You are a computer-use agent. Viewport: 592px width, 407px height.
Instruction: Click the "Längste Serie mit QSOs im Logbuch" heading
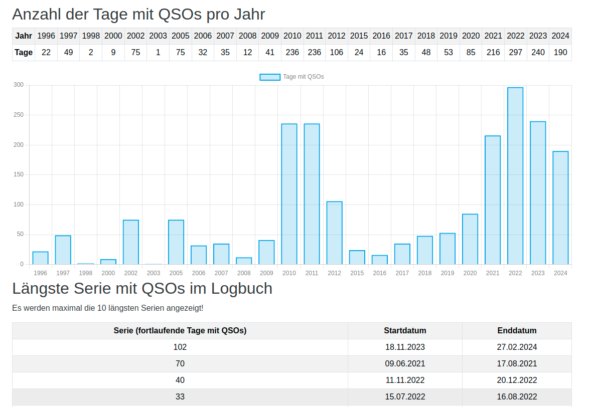(142, 289)
